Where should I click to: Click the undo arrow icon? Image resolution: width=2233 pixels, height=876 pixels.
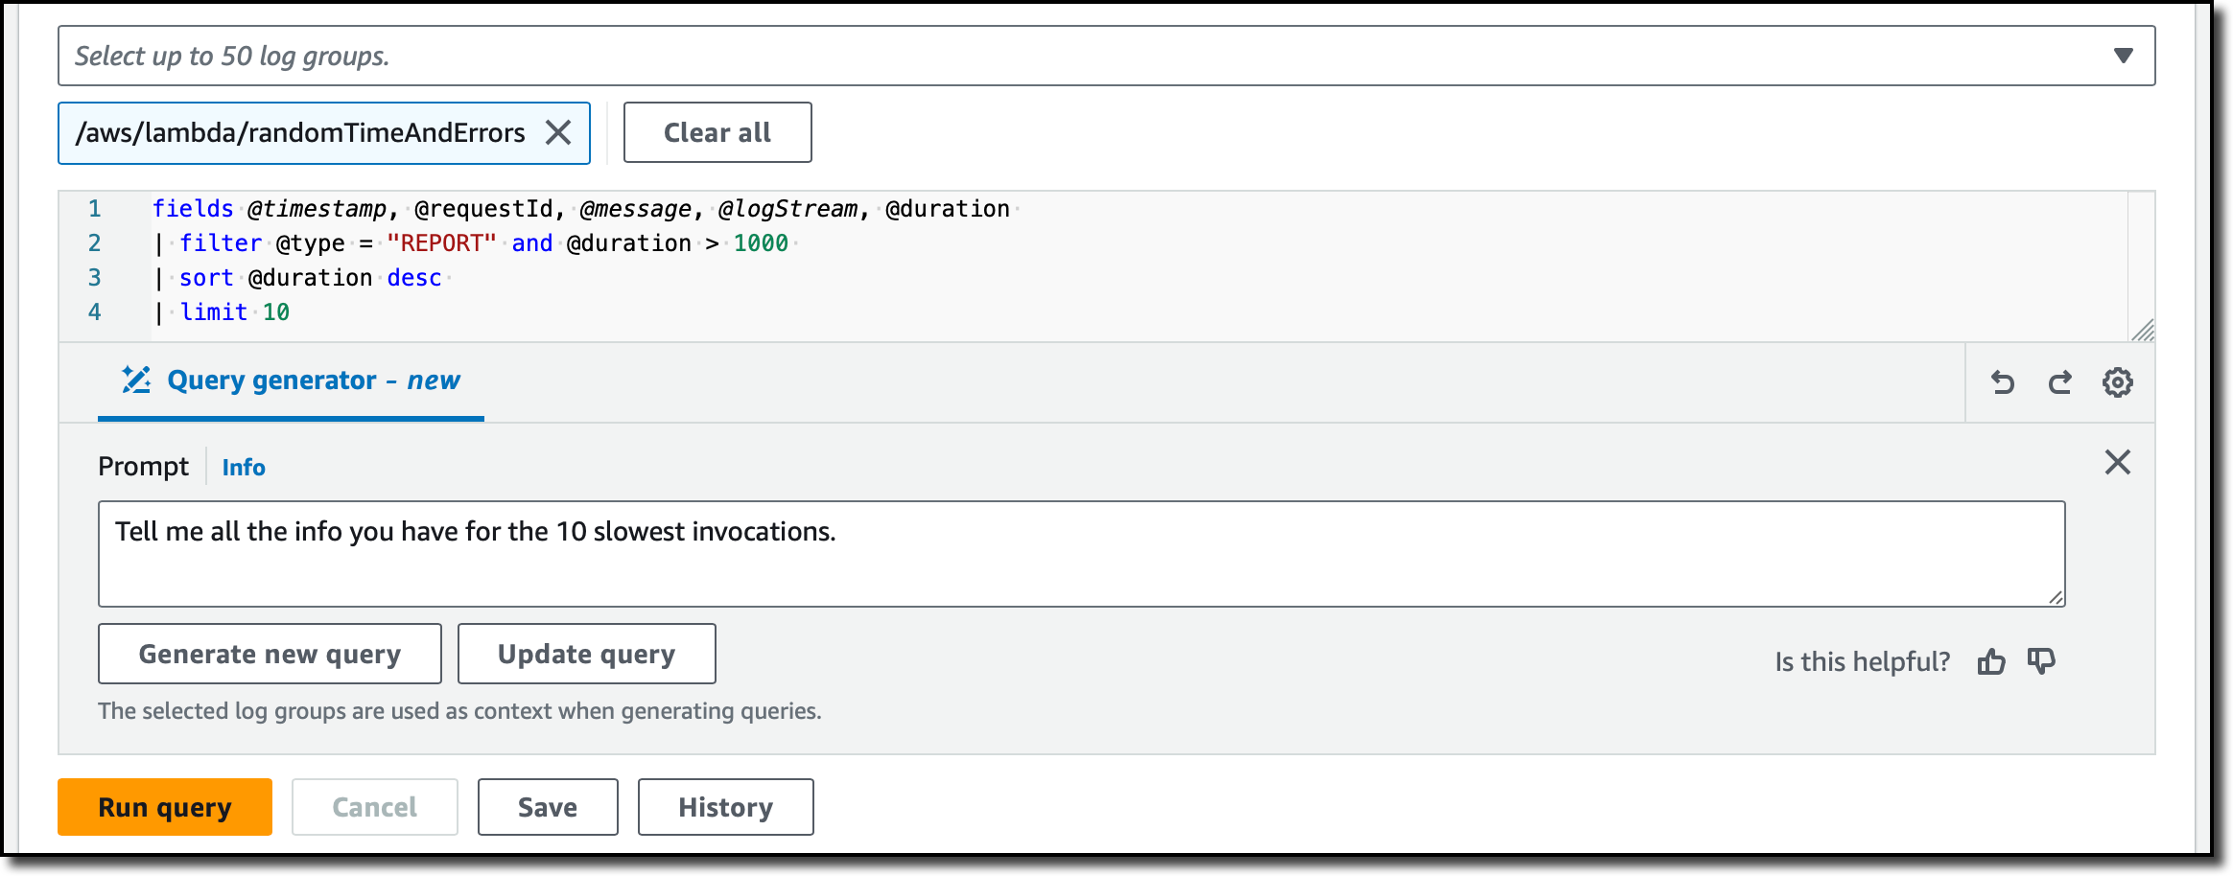pos(2002,382)
